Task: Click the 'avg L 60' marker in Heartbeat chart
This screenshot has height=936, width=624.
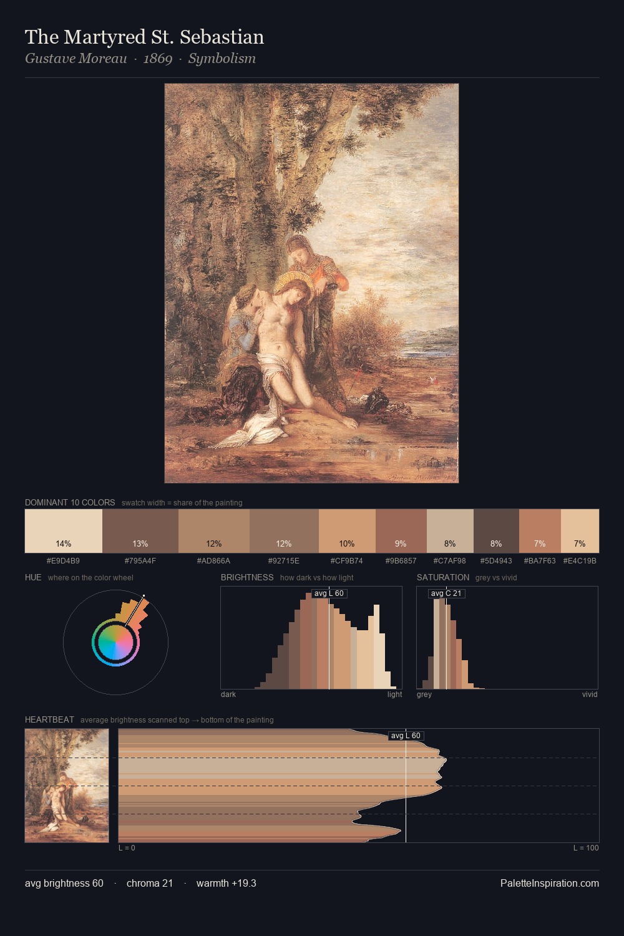Action: click(x=406, y=736)
